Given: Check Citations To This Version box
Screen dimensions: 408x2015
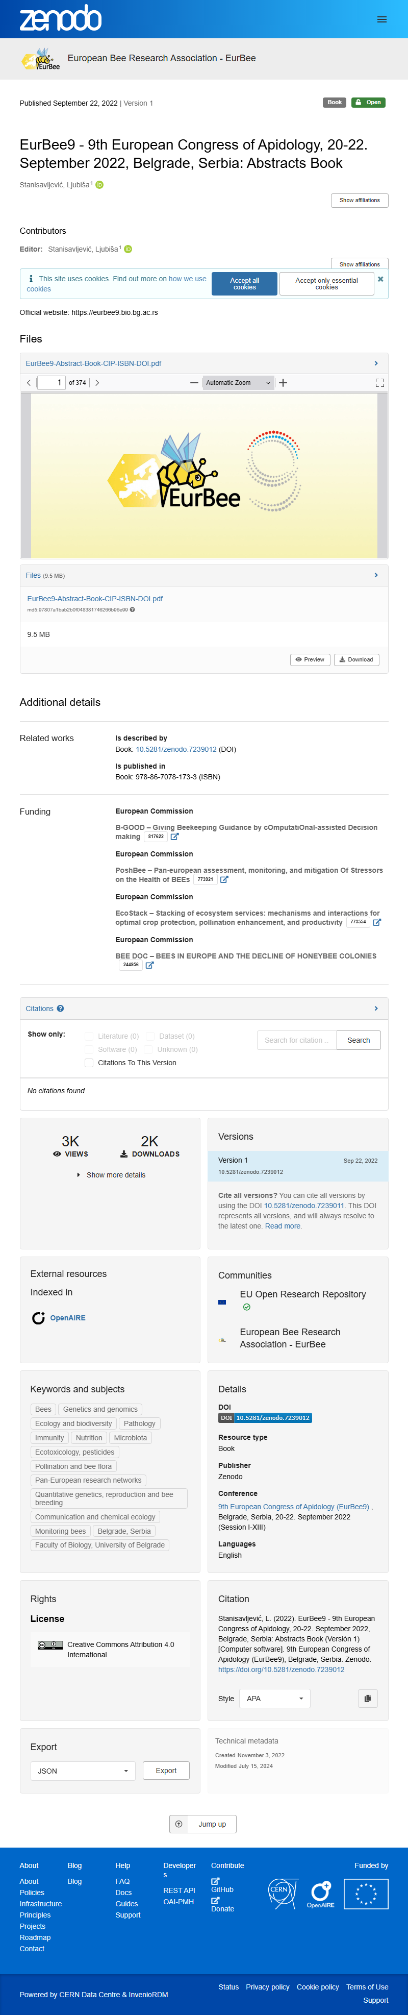Looking at the screenshot, I should pyautogui.click(x=89, y=1062).
